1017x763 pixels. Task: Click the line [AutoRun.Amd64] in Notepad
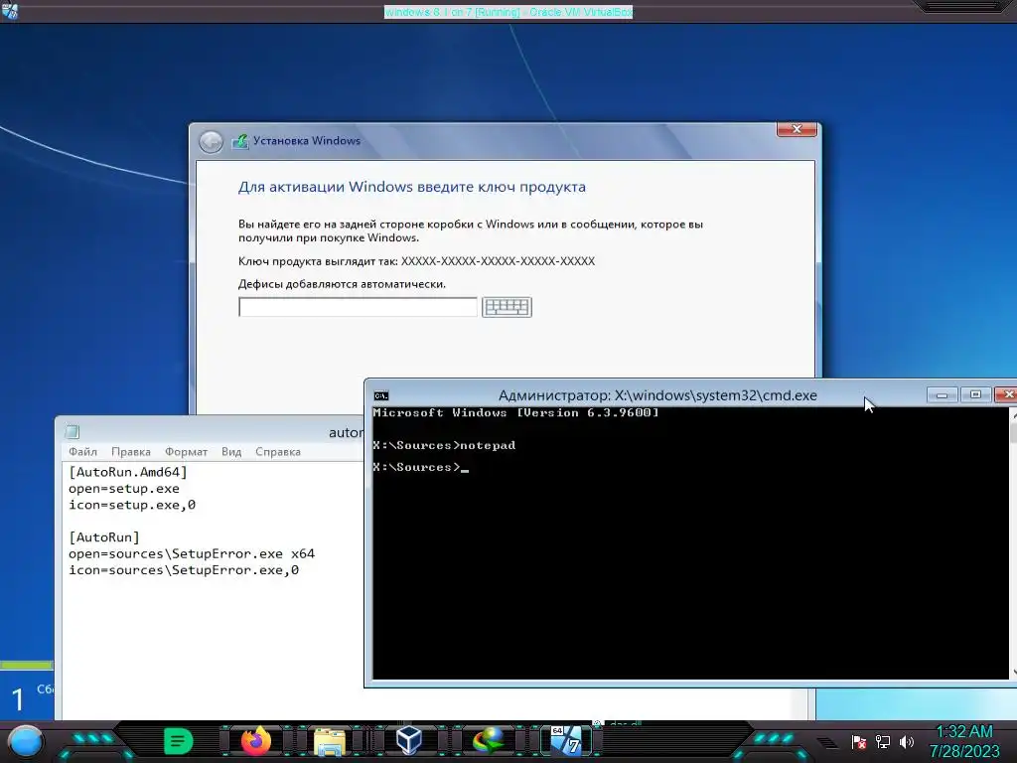128,472
